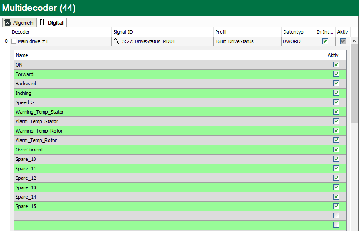The image size is (359, 231).
Task: Check Aktiv in first empty row below Spare_15
Action: (x=336, y=215)
